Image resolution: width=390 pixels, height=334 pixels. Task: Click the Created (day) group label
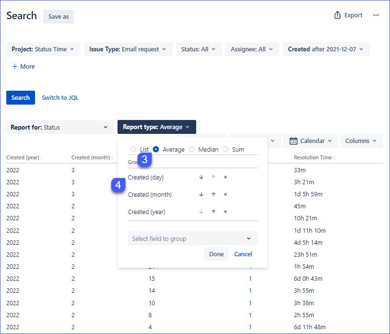coord(145,177)
